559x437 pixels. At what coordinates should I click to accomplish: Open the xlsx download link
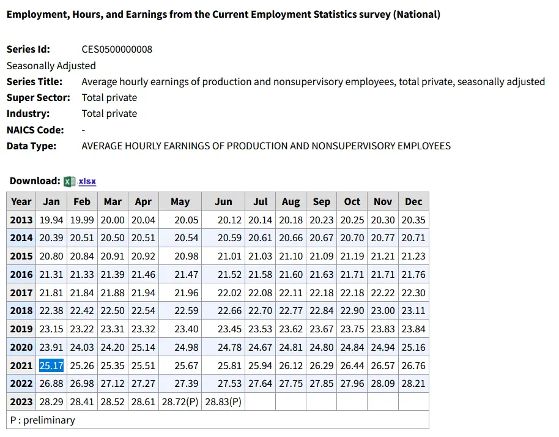pyautogui.click(x=87, y=181)
